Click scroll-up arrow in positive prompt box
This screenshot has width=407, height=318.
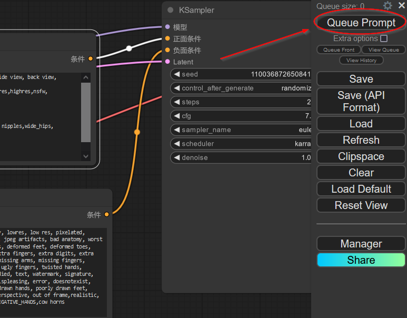click(86, 77)
